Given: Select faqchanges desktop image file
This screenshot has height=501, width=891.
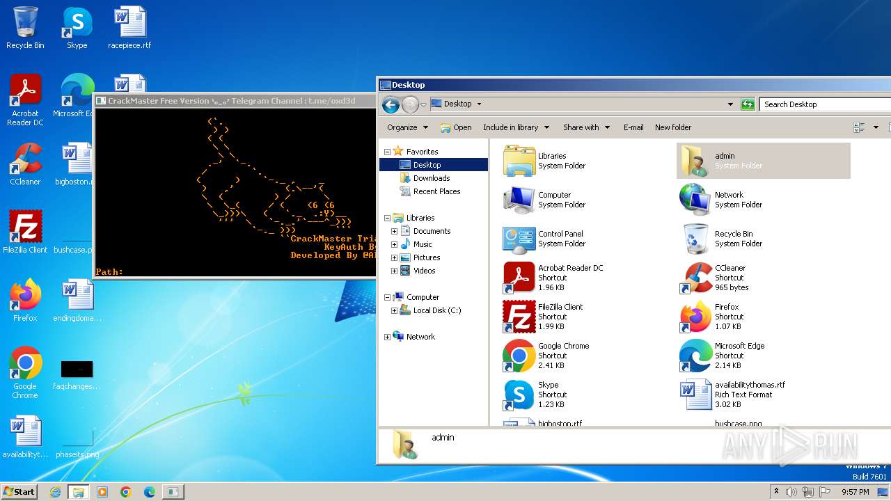Looking at the screenshot, I should (x=77, y=376).
